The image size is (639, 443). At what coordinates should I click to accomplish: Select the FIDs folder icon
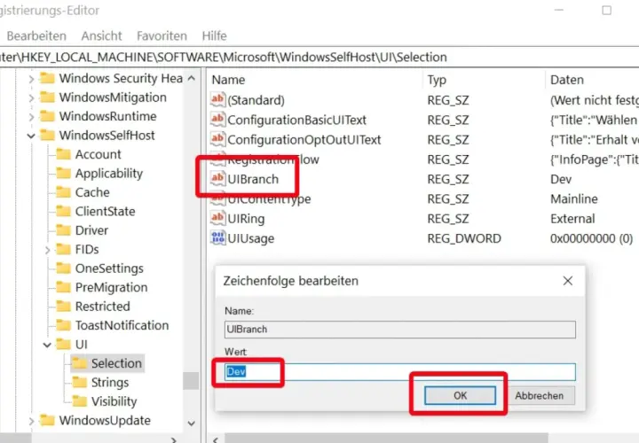point(63,249)
